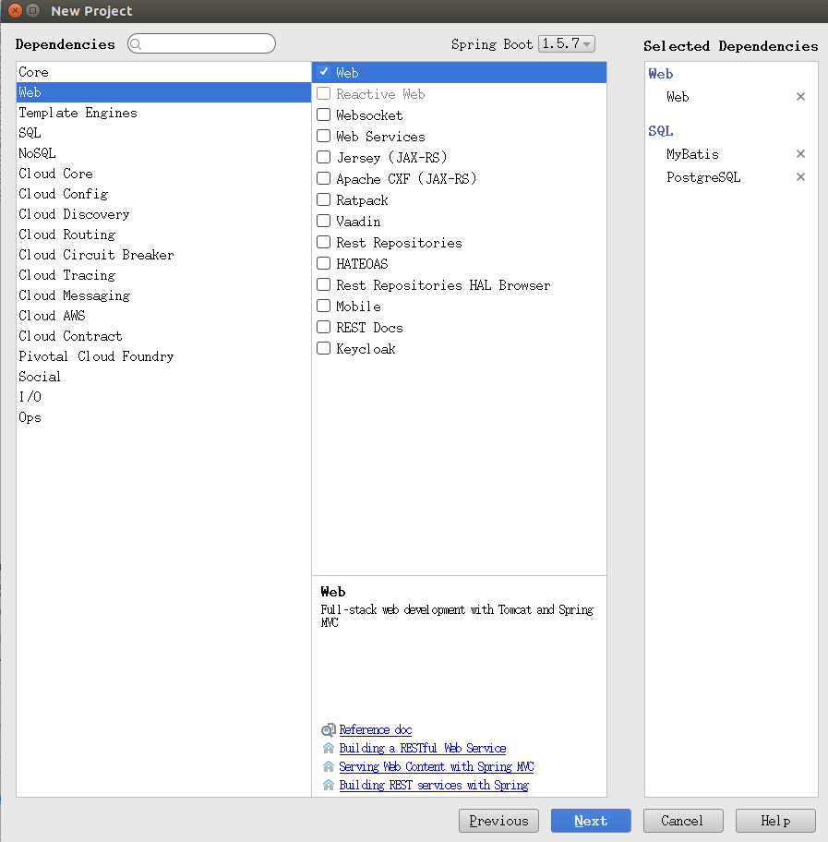Enable the Keycloak dependency
The width and height of the screenshot is (828, 842).
323,348
